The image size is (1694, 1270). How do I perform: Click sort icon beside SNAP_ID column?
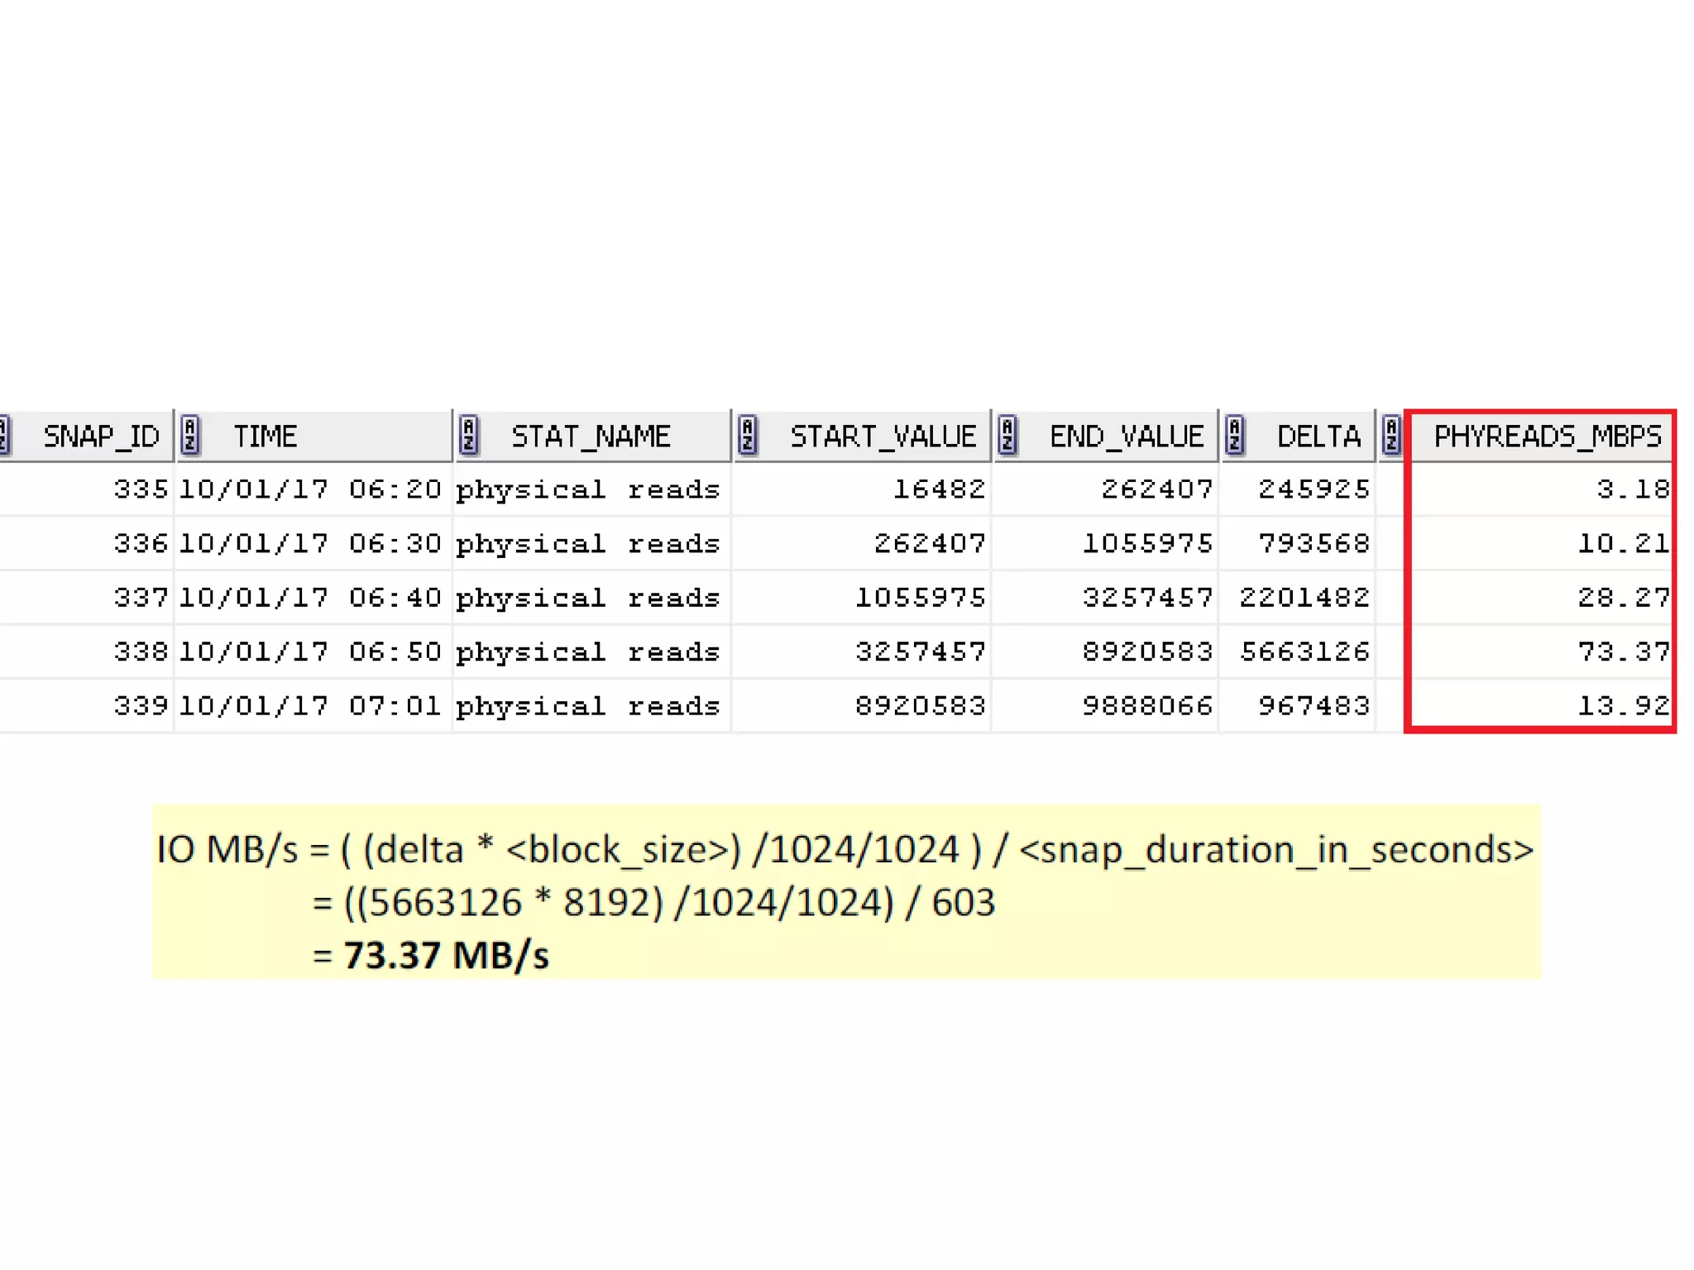pos(4,435)
